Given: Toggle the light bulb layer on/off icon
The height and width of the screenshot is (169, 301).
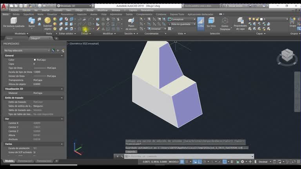Looking at the screenshot, I should point(250,19).
